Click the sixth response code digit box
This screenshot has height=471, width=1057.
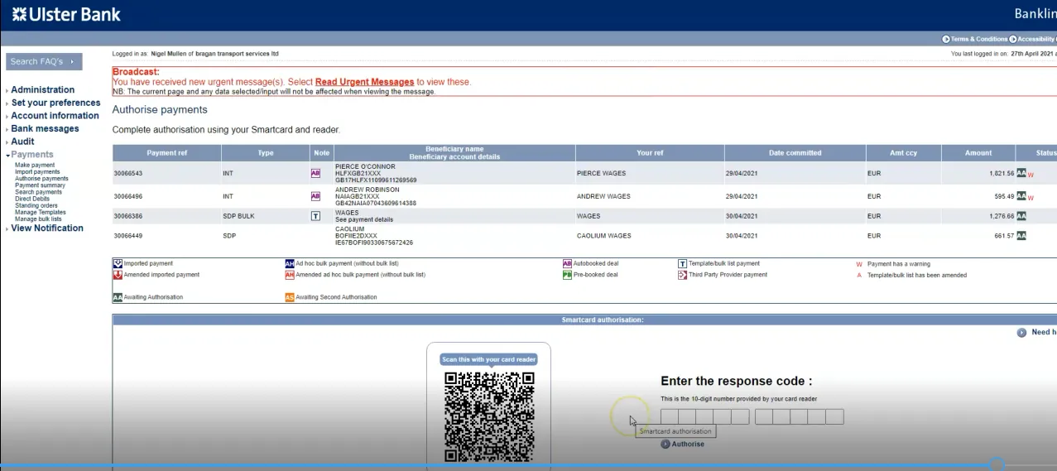click(x=763, y=417)
